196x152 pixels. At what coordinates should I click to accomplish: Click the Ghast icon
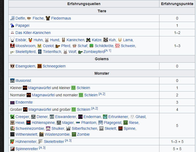point(132,117)
